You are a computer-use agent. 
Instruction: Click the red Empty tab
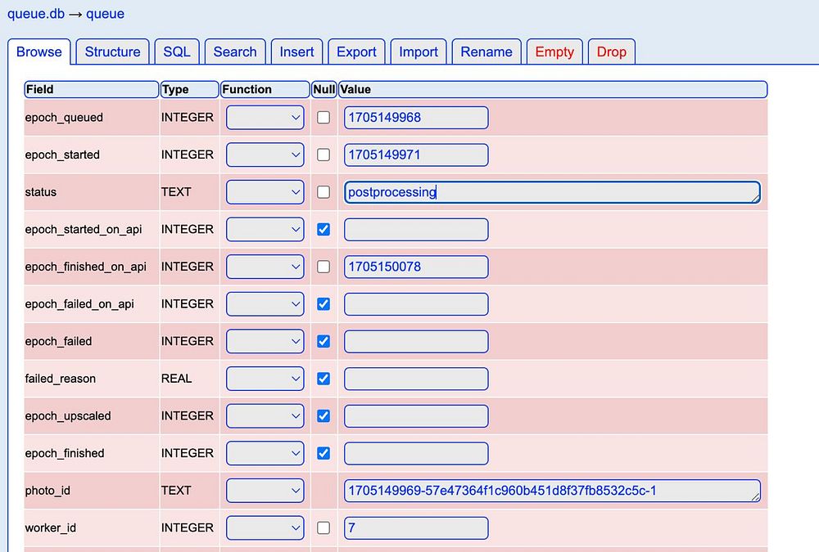[x=554, y=52]
